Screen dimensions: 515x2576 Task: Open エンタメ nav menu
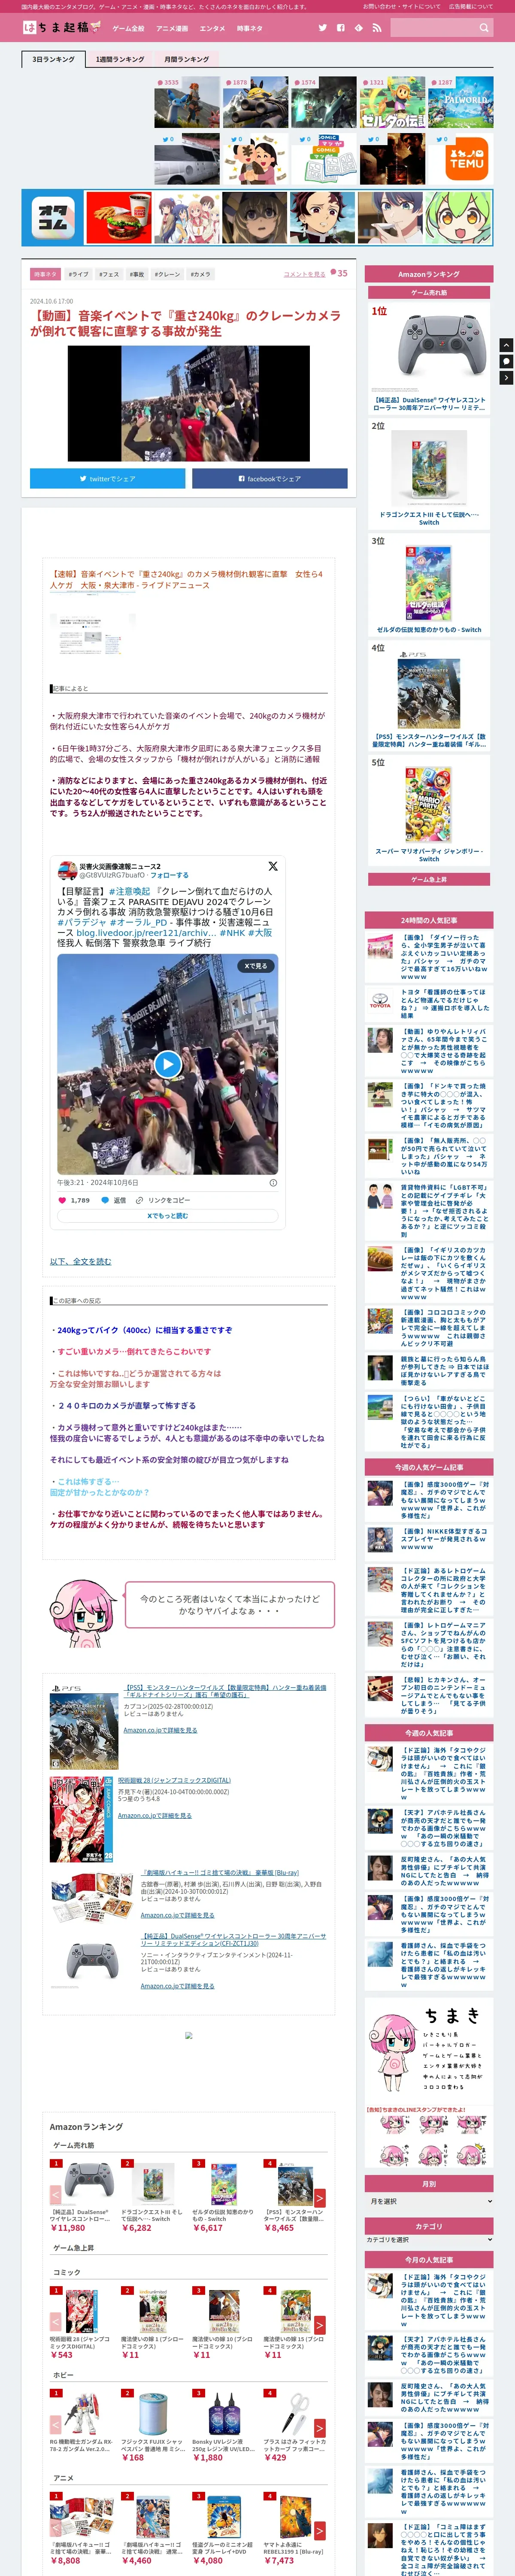coord(212,28)
